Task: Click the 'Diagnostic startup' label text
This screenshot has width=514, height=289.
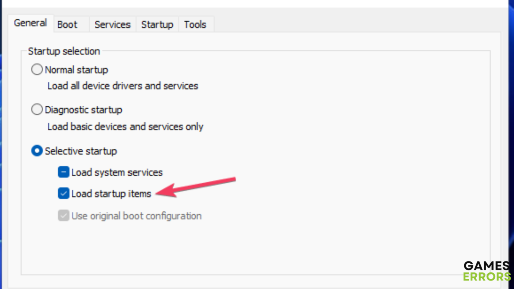Action: pyautogui.click(x=83, y=109)
